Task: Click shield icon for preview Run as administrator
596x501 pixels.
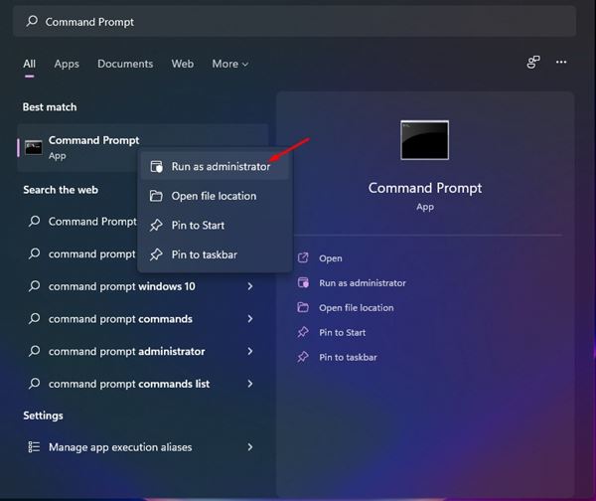Action: click(x=303, y=282)
